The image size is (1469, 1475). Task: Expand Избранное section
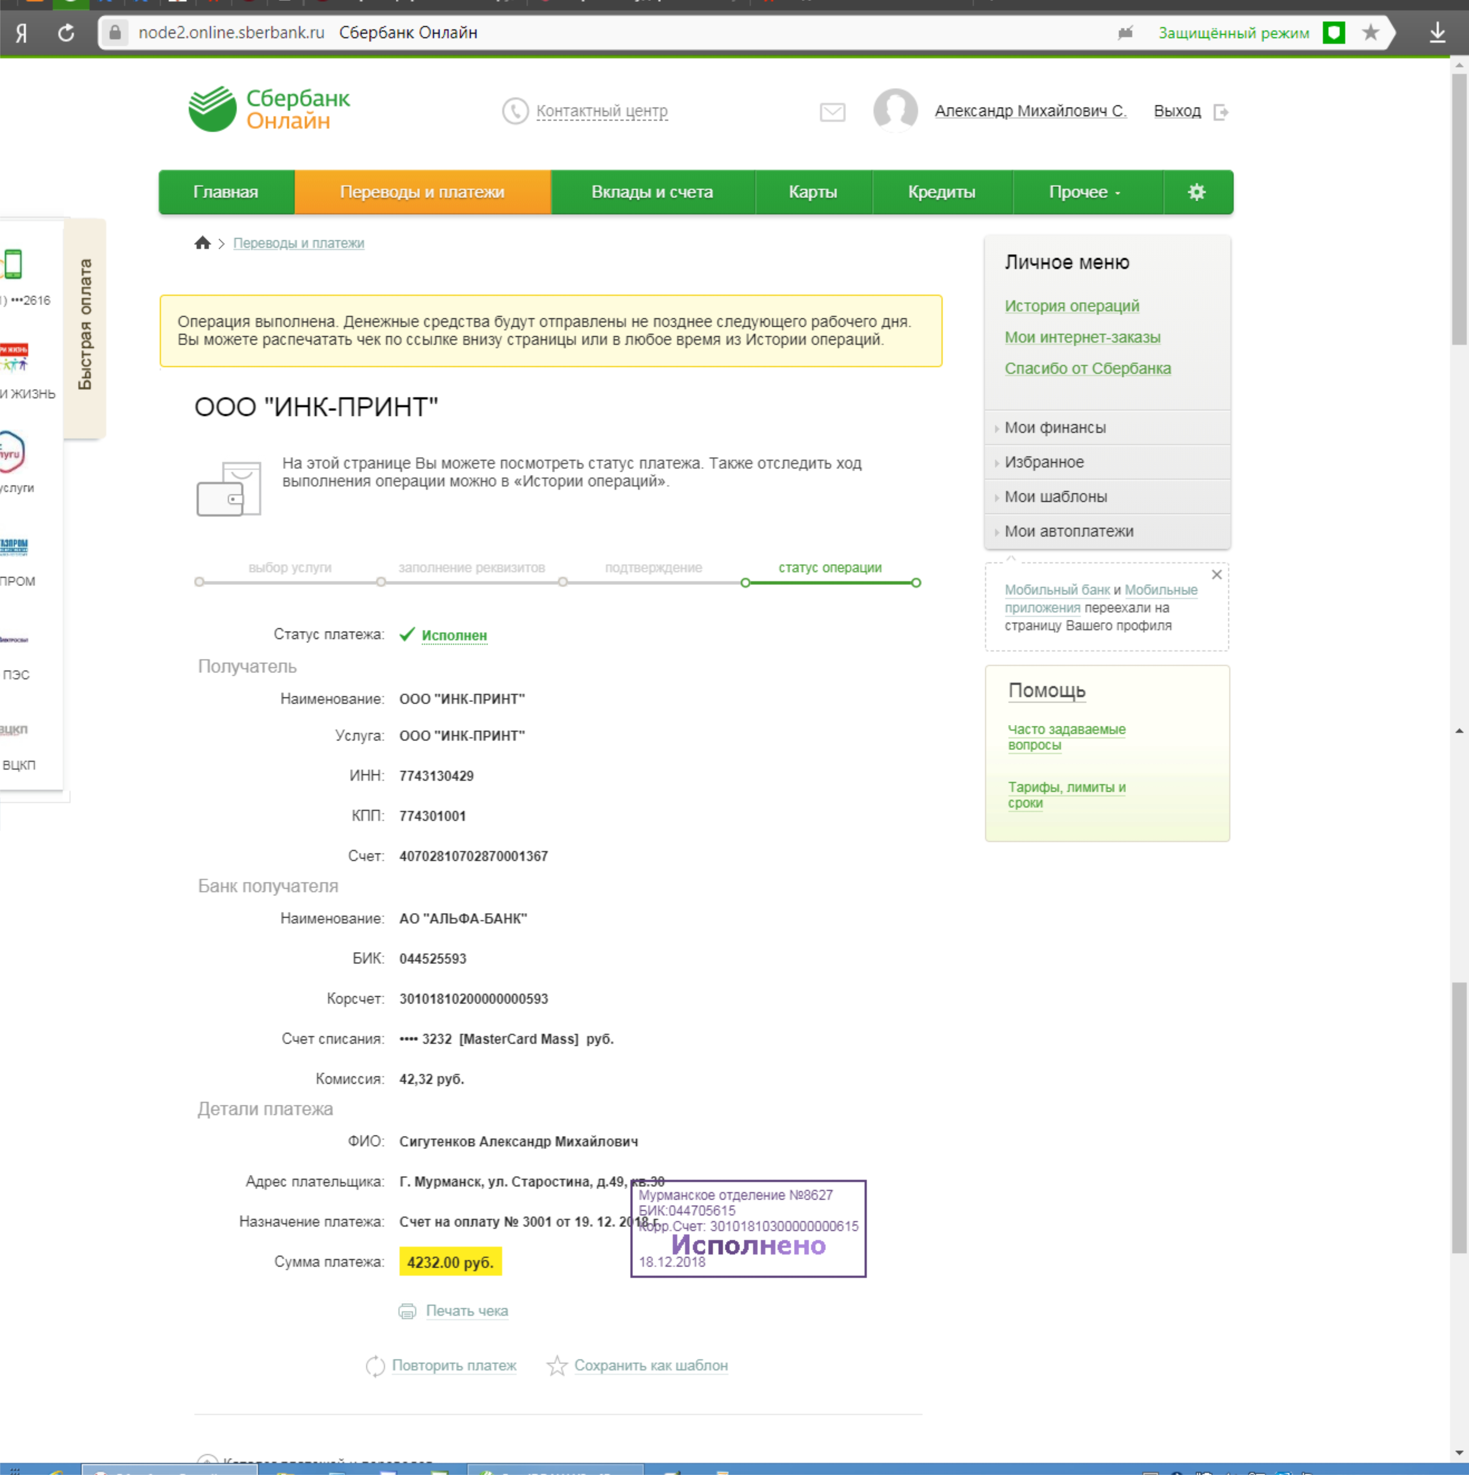click(1107, 462)
